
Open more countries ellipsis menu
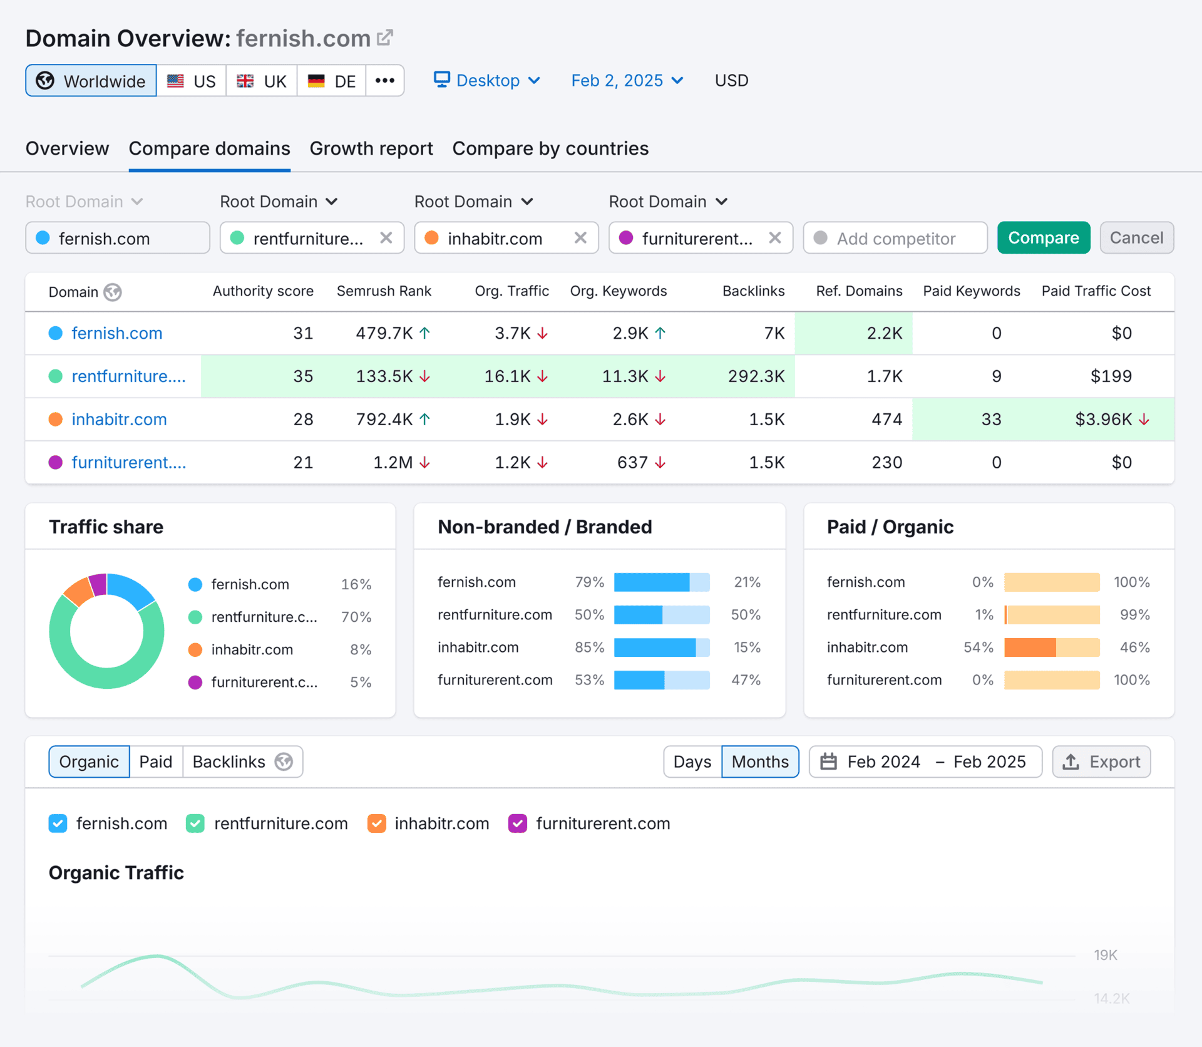tap(385, 81)
